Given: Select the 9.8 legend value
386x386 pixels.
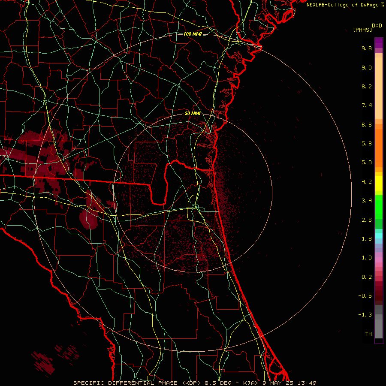Looking at the screenshot, I should click(x=367, y=48).
